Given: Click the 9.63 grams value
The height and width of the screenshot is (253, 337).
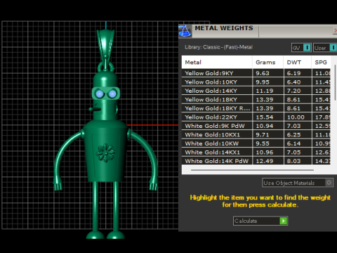Looking at the screenshot, I should point(263,73).
